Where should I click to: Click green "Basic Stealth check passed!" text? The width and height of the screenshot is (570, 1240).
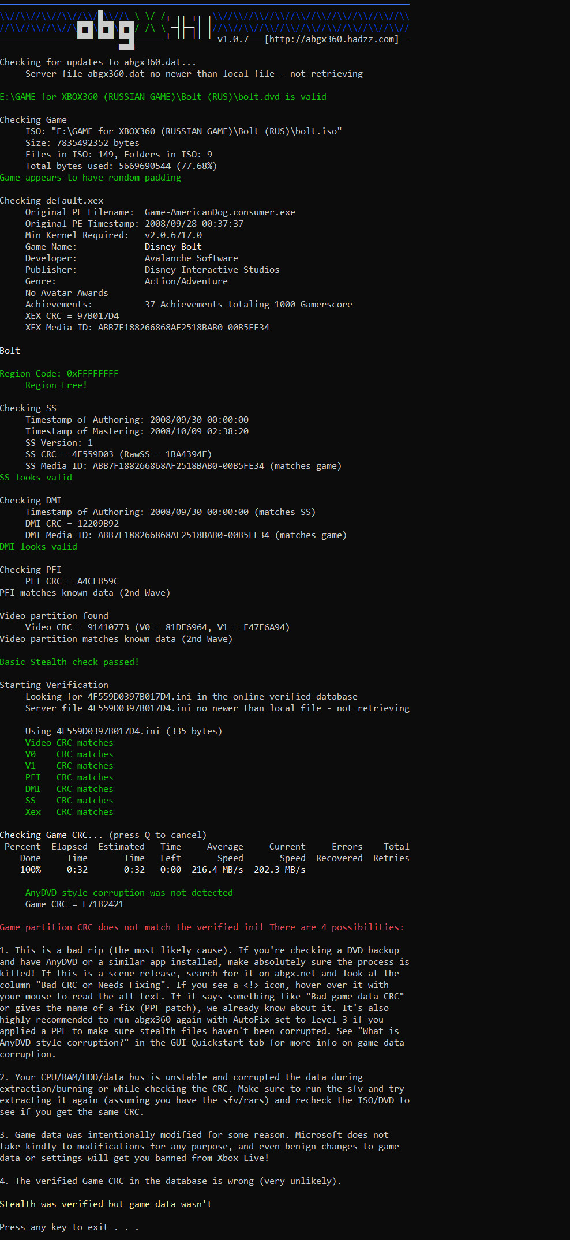[x=70, y=662]
